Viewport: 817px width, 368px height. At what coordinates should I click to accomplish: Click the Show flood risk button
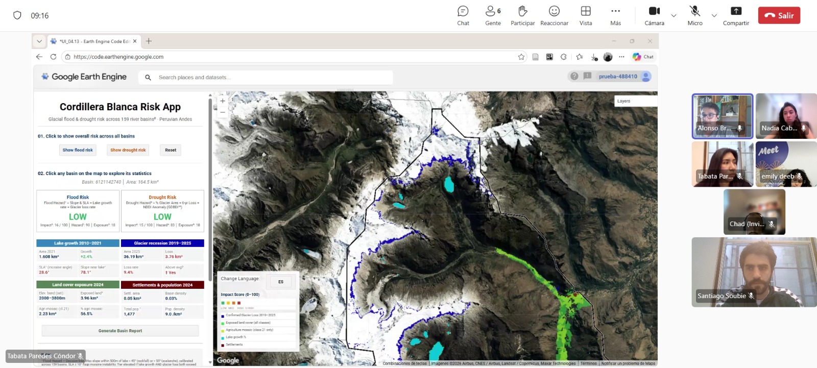(x=78, y=150)
